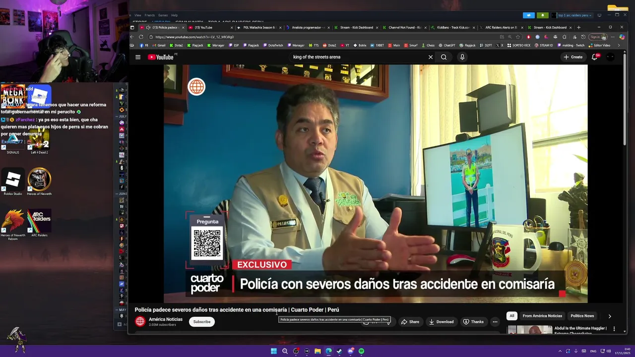Open ARC Raiders desktop shortcut
This screenshot has width=635, height=357.
39,223
